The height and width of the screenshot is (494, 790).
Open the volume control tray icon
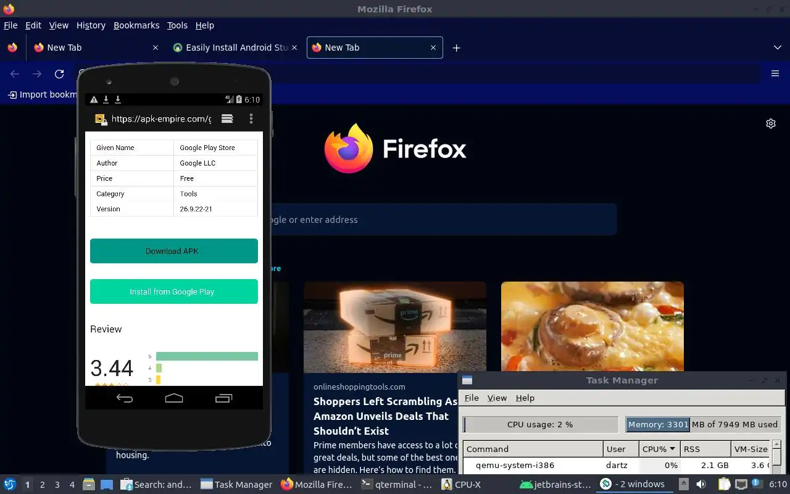tap(701, 484)
